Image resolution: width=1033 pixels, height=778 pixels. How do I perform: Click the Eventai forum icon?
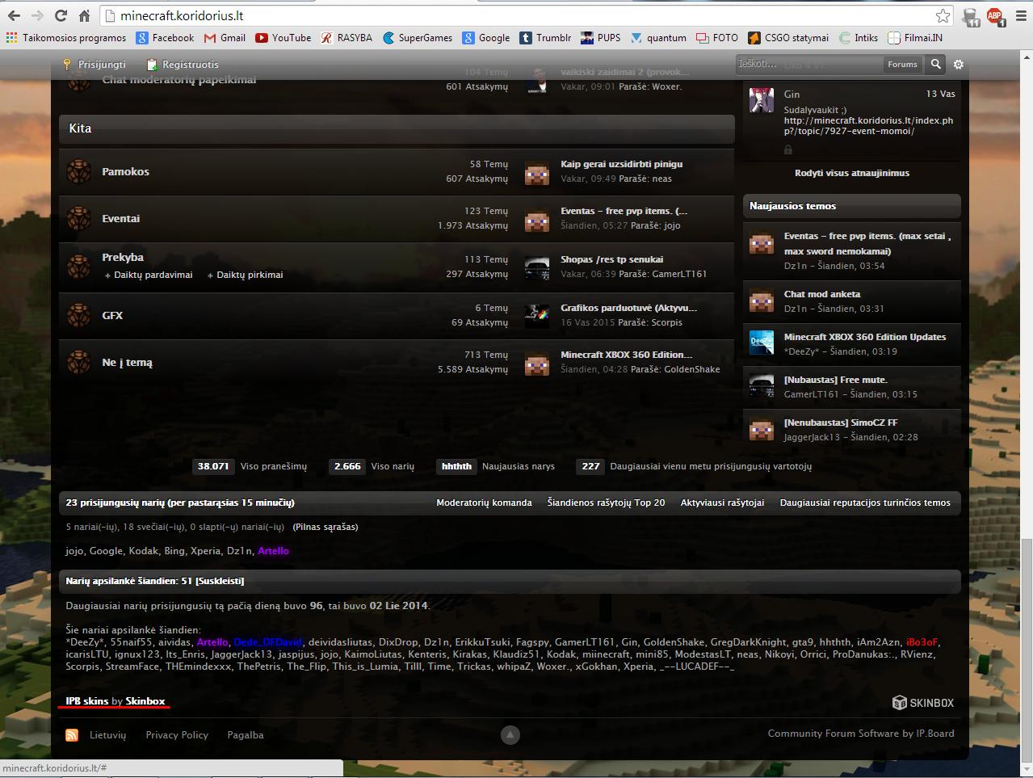(x=78, y=218)
